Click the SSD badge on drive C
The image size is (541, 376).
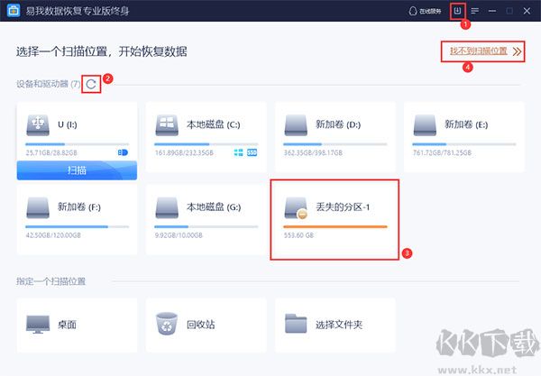[x=252, y=152]
